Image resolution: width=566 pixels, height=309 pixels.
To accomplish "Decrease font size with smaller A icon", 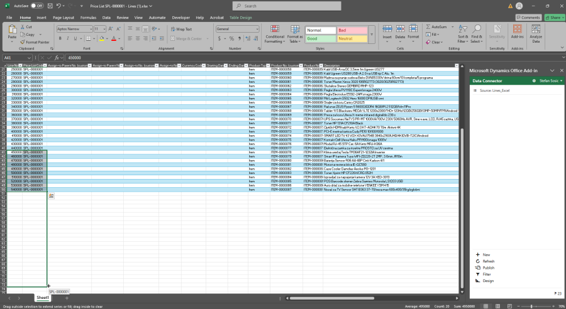I will [118, 29].
